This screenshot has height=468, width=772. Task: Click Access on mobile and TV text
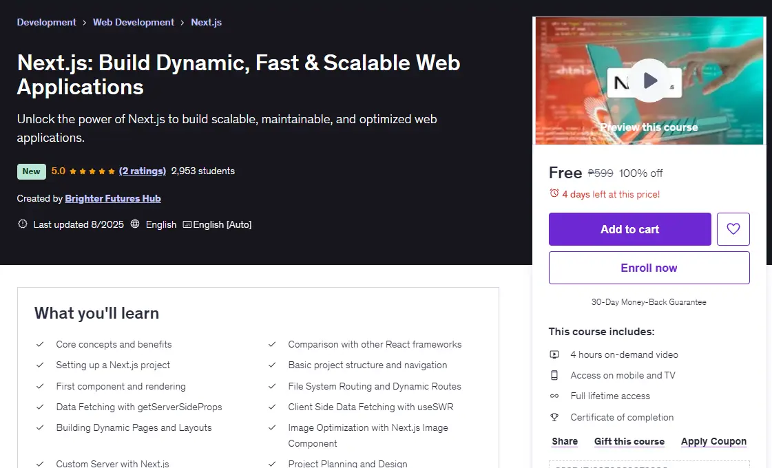623,375
